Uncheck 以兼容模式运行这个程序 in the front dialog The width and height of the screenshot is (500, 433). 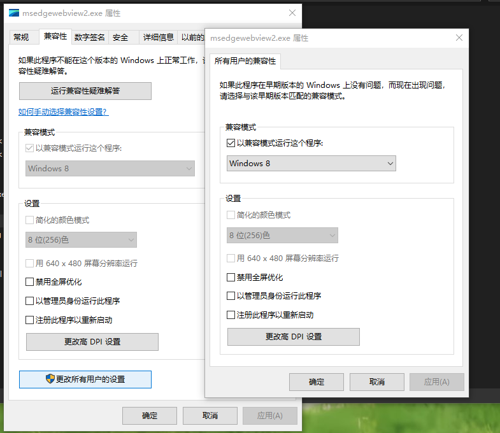tap(231, 143)
